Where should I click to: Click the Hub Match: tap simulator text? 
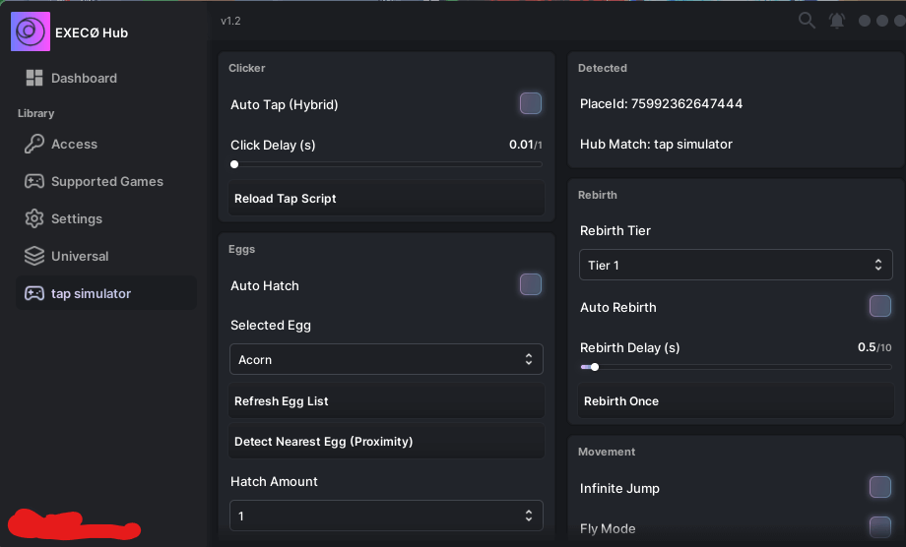tap(656, 145)
